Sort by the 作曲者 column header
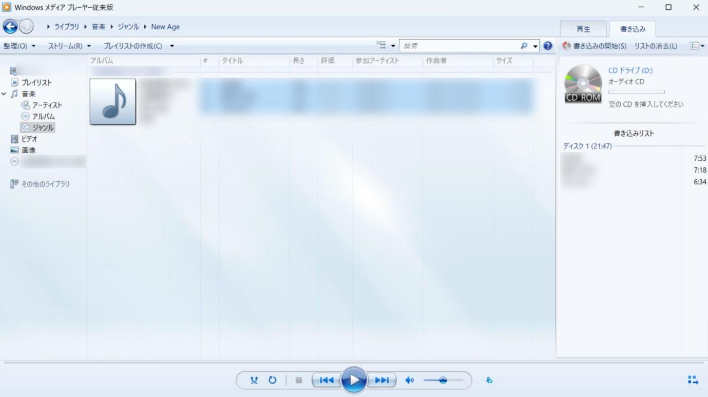Image resolution: width=708 pixels, height=397 pixels. click(x=458, y=61)
